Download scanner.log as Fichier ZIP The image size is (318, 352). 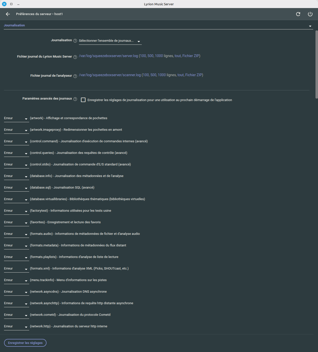[x=194, y=75]
